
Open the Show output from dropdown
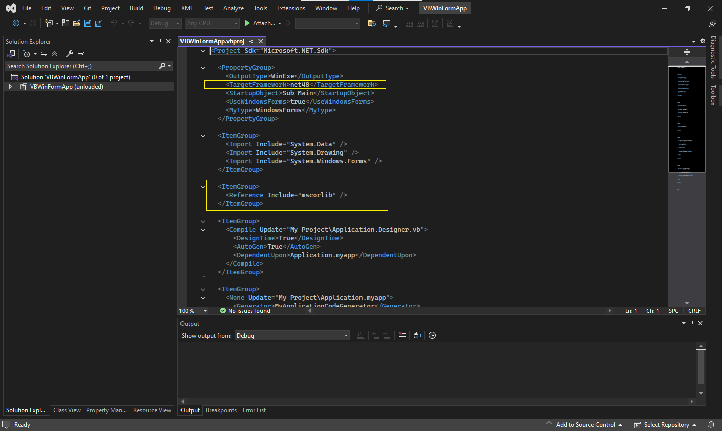coord(292,336)
